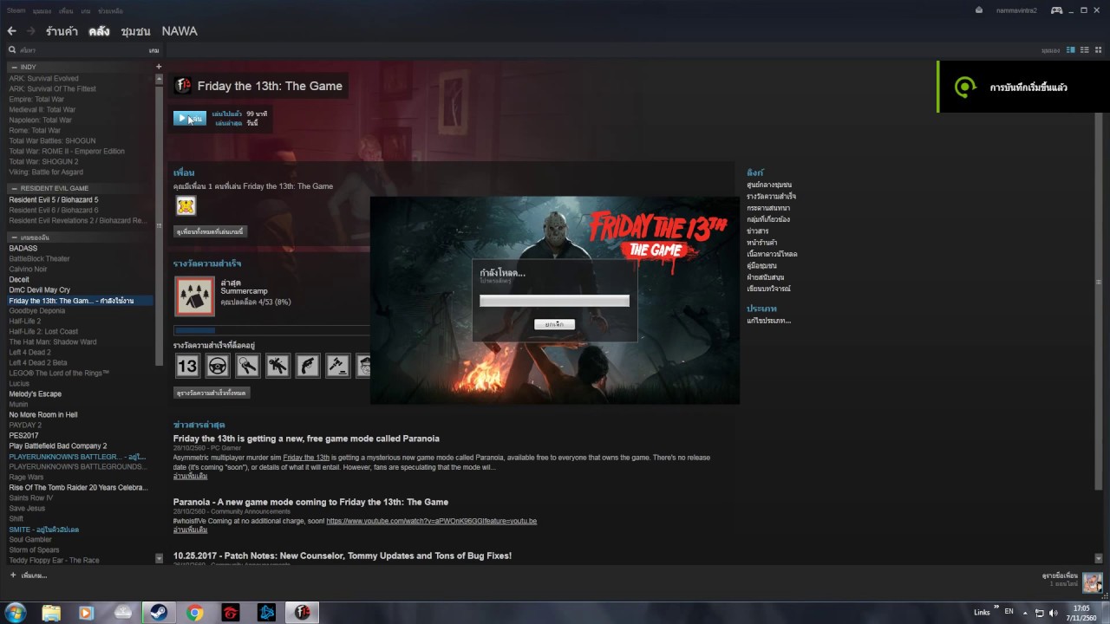View all friends who play this game button
Image resolution: width=1110 pixels, height=624 pixels.
point(211,231)
